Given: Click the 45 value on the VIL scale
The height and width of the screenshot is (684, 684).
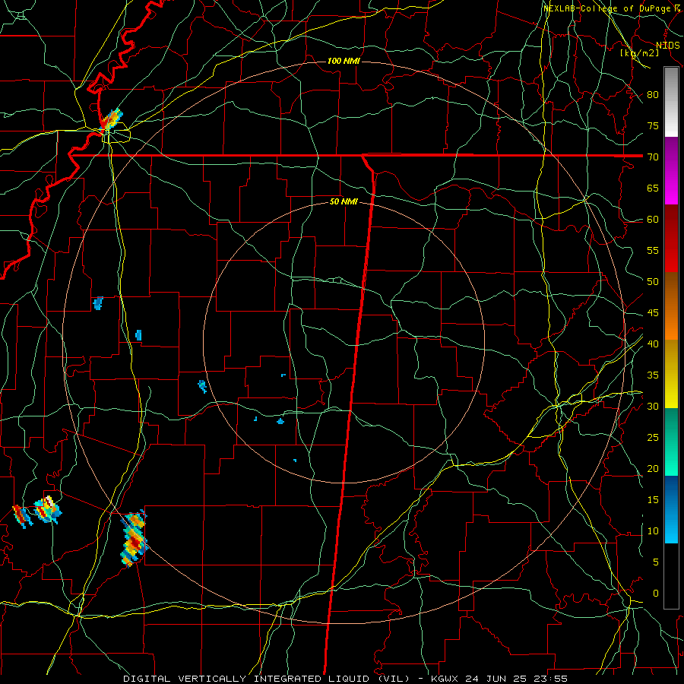Looking at the screenshot, I should [653, 313].
